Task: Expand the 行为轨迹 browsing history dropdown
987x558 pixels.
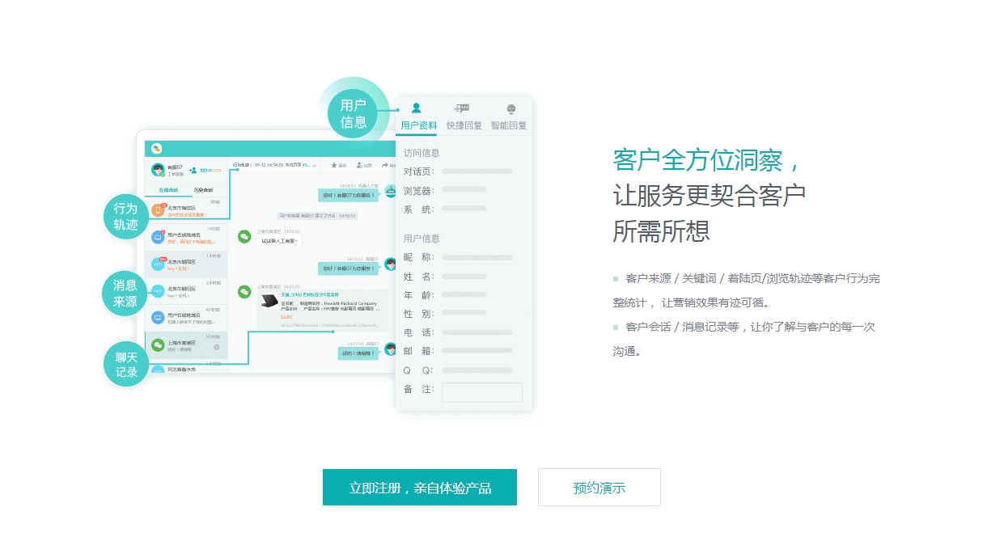Action: [314, 165]
